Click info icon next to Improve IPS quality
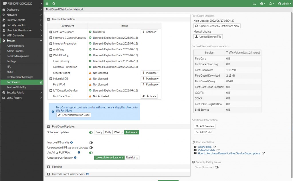The width and height of the screenshot is (293, 181). coord(72,142)
